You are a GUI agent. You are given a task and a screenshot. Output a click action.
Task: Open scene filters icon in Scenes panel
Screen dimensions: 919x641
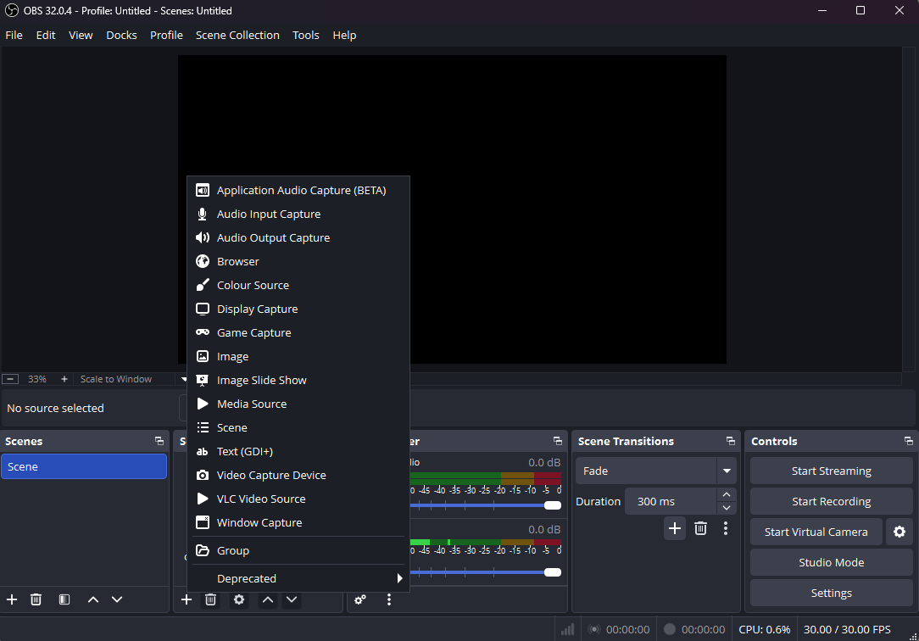(x=64, y=599)
